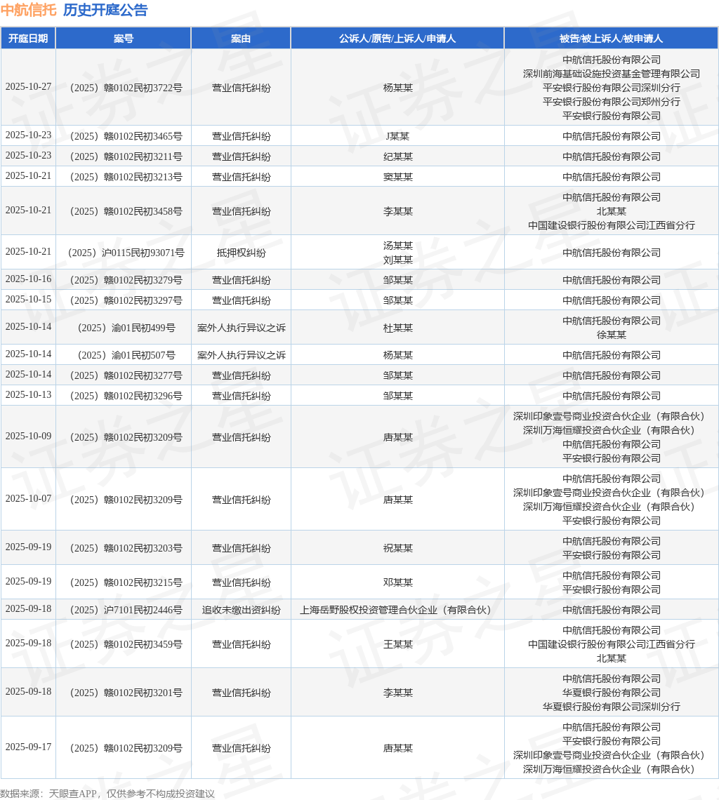Click 唐某某 in the 2025-10-07 row
Screen dimensions: 719x800
(398, 500)
